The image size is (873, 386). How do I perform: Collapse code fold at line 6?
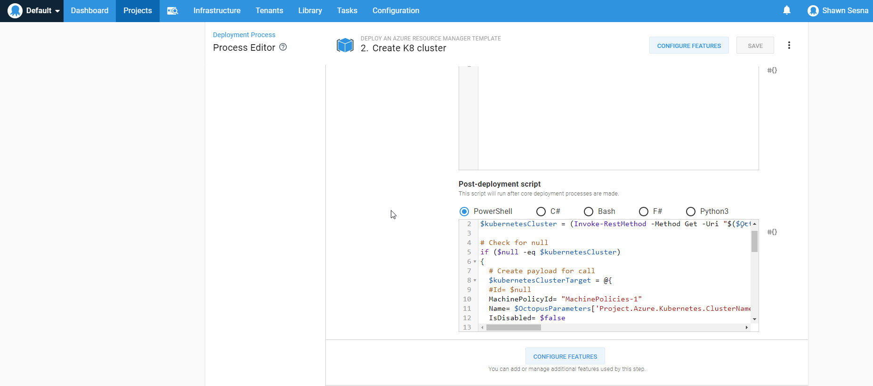[475, 262]
